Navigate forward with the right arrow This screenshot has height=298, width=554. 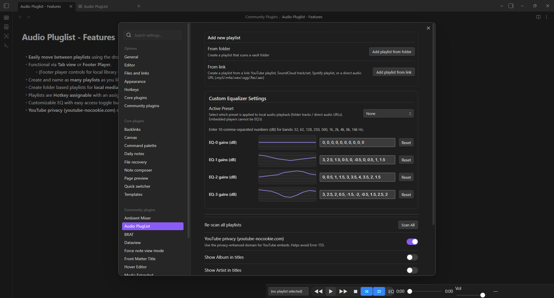(28, 17)
